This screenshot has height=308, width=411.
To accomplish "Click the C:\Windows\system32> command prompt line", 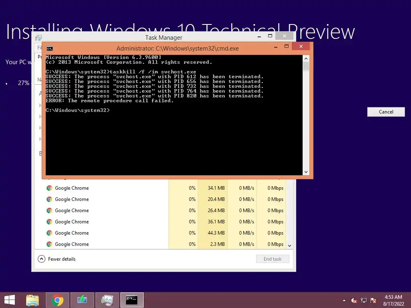I will coord(77,110).
